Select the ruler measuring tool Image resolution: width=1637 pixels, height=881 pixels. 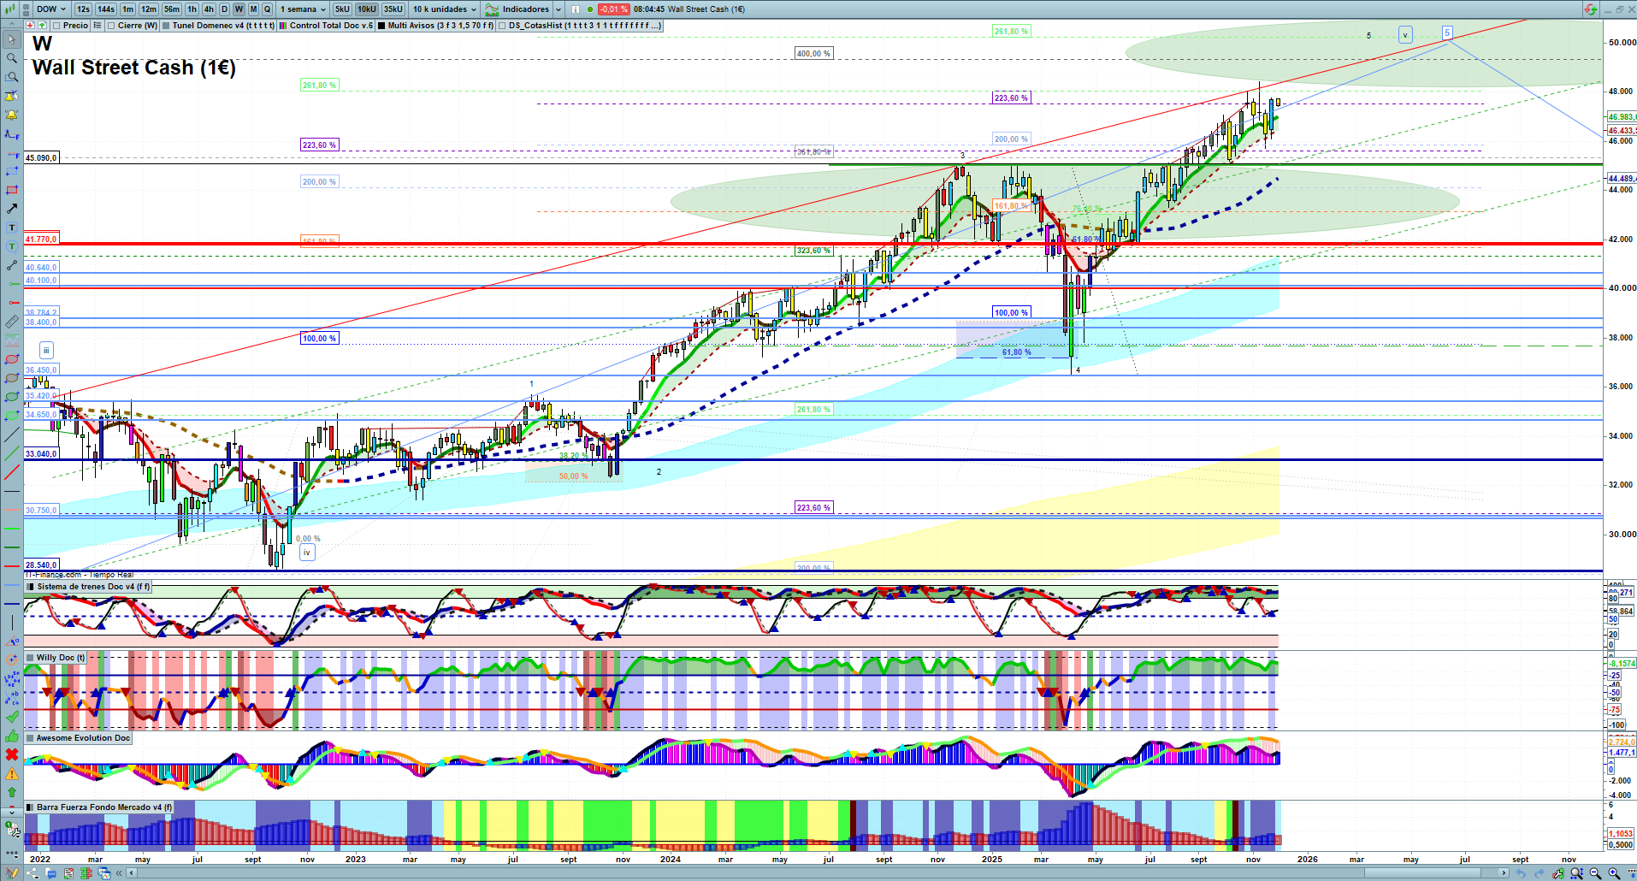12,322
